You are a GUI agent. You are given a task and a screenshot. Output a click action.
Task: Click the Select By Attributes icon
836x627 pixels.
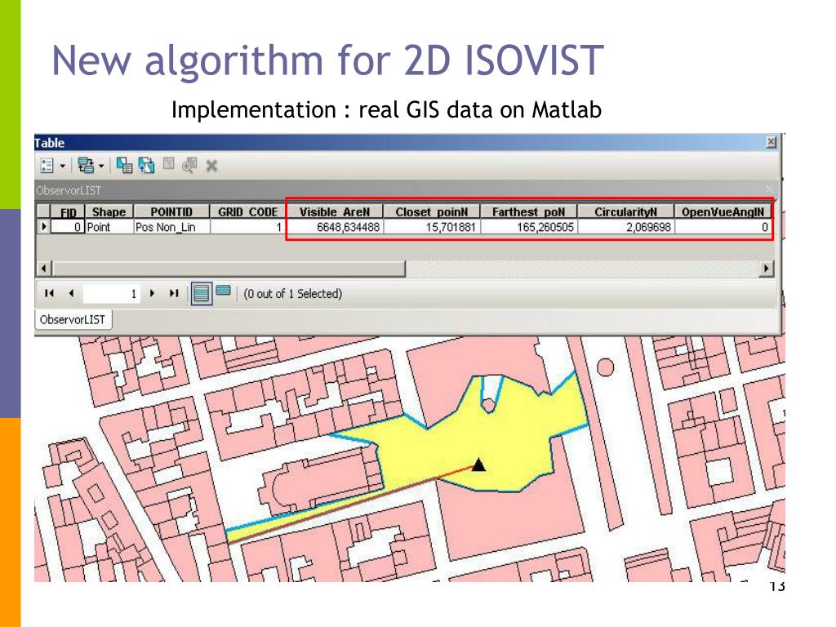[x=124, y=166]
